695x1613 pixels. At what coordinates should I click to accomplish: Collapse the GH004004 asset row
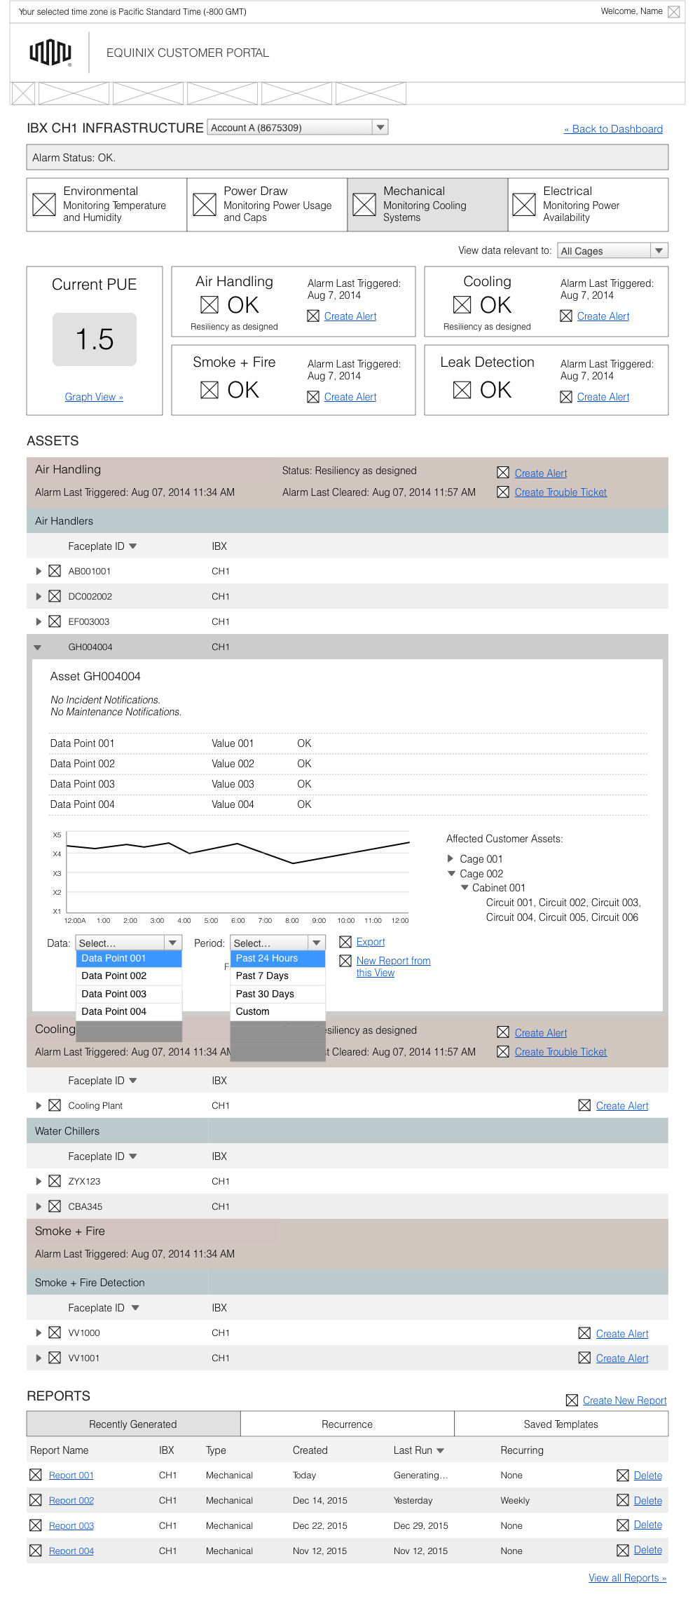click(x=38, y=647)
